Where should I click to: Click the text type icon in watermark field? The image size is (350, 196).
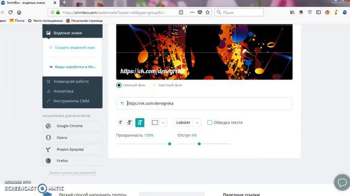pyautogui.click(x=122, y=103)
